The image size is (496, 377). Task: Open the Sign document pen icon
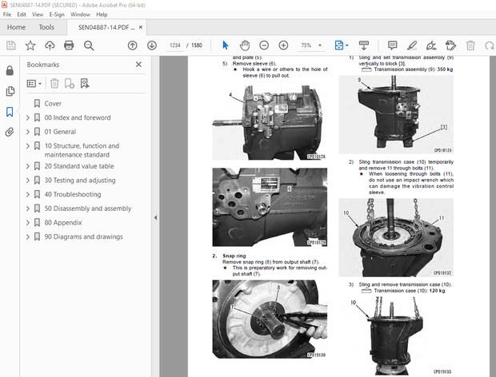(431, 46)
